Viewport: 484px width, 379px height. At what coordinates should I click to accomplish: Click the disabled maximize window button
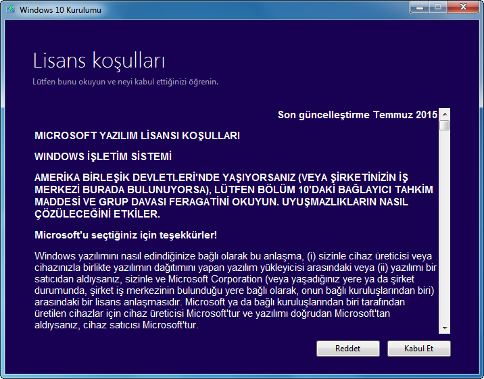point(438,7)
